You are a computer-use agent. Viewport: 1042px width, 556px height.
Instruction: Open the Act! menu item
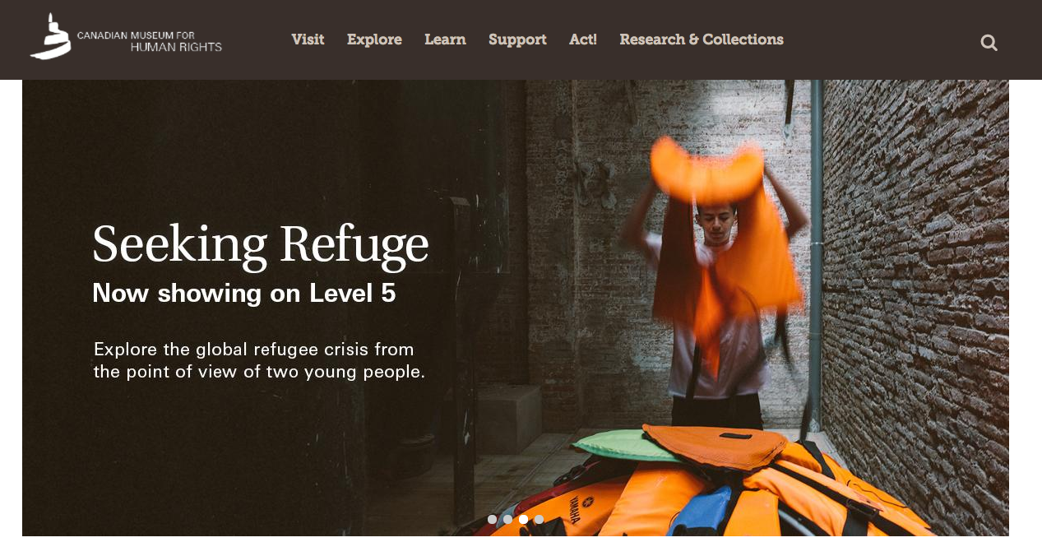[583, 39]
